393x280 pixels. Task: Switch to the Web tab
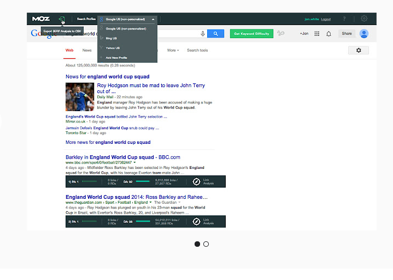69,50
